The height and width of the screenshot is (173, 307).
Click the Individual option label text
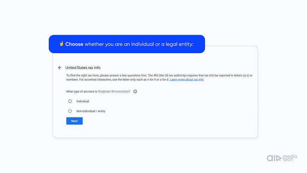coord(82,101)
